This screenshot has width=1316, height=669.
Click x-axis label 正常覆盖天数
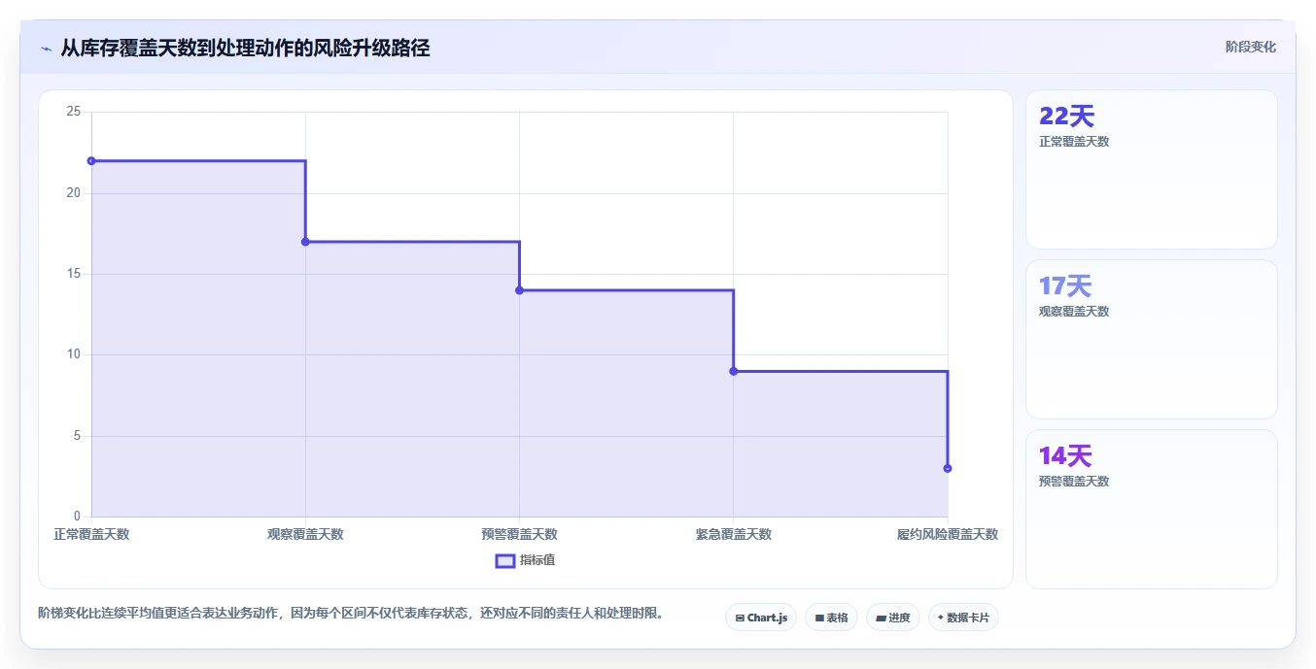91,534
